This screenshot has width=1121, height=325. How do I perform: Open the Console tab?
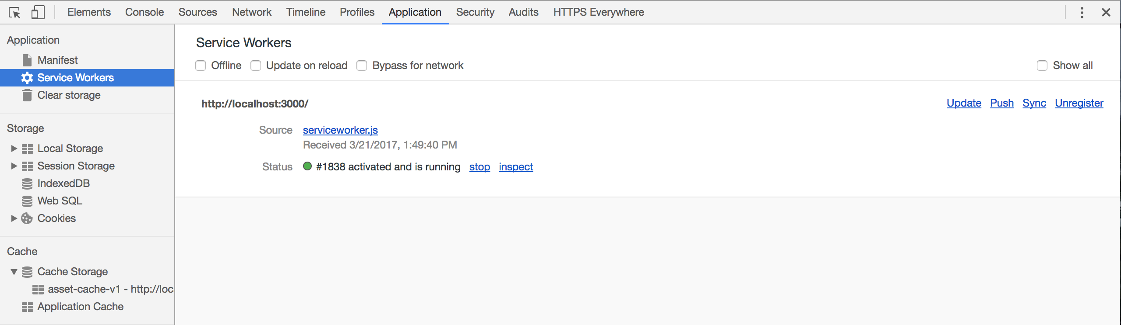tap(145, 12)
